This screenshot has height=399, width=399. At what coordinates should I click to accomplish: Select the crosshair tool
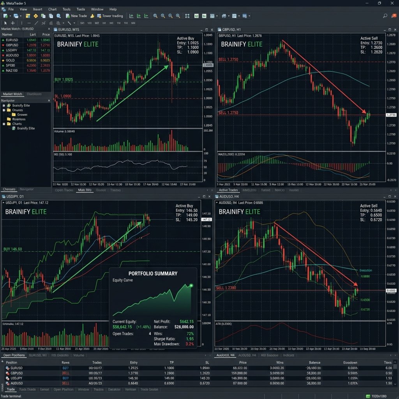click(x=12, y=23)
